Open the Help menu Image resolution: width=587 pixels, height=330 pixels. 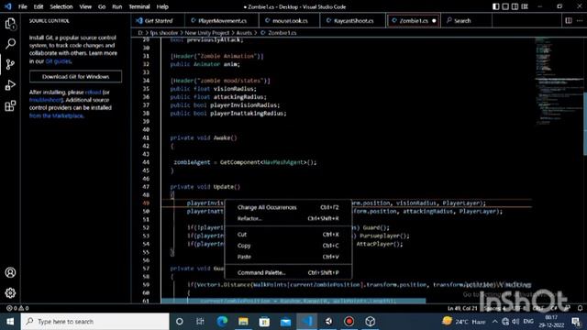tap(162, 6)
